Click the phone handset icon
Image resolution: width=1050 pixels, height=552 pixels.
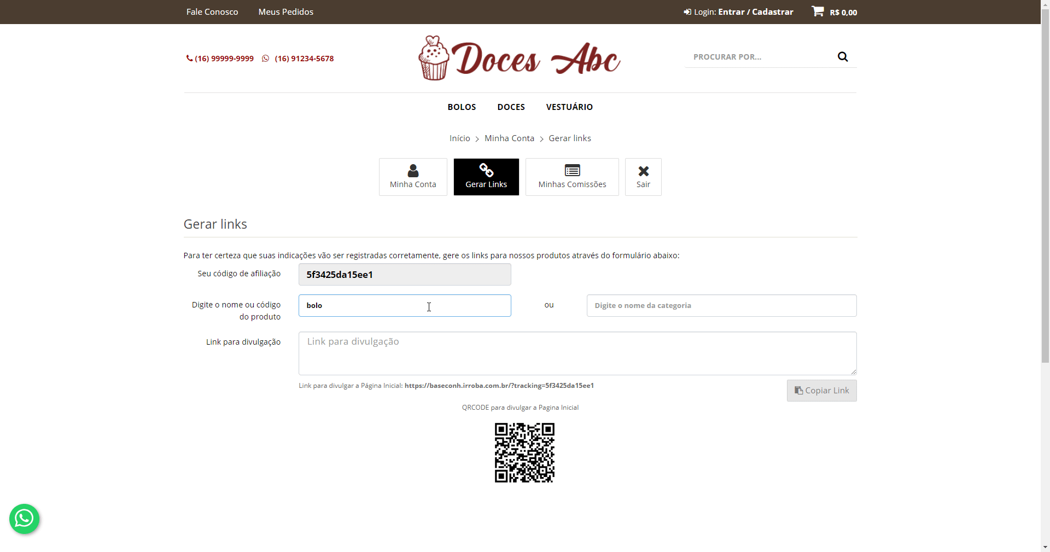point(189,58)
